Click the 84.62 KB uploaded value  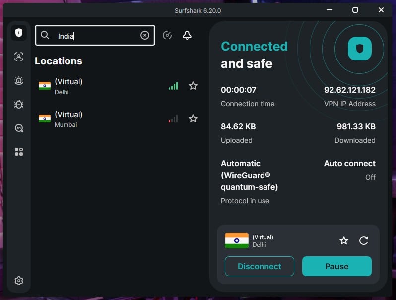click(x=238, y=126)
